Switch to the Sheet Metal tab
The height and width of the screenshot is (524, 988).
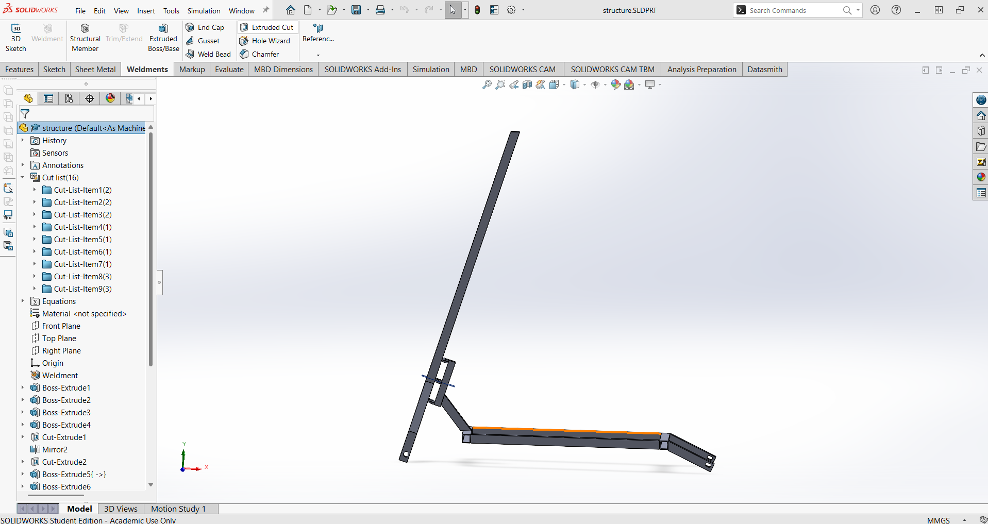[x=95, y=70]
